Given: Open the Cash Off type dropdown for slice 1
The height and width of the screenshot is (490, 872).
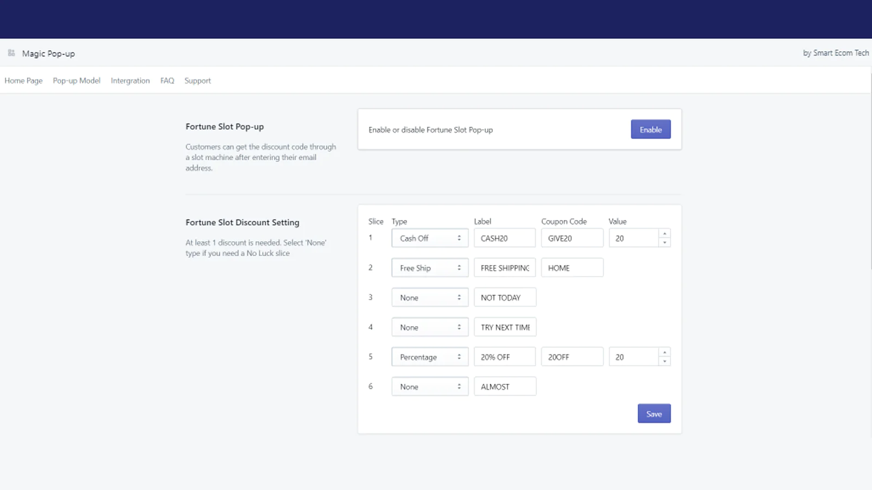Looking at the screenshot, I should pyautogui.click(x=429, y=238).
